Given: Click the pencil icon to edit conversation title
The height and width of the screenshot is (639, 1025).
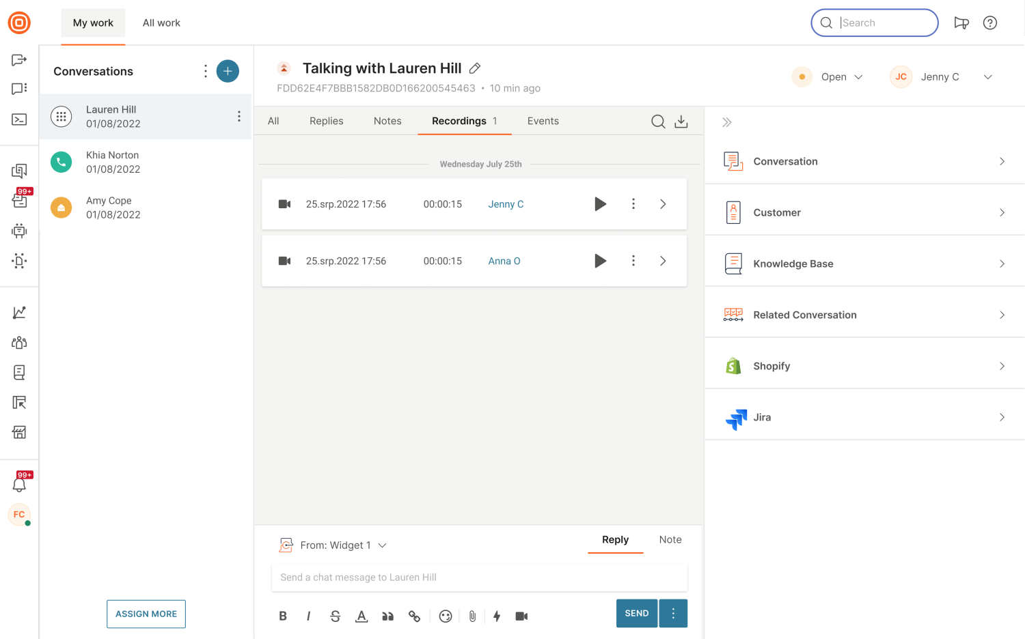Looking at the screenshot, I should click(475, 68).
